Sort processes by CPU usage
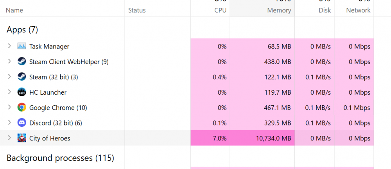Image resolution: width=391 pixels, height=169 pixels. 221,11
